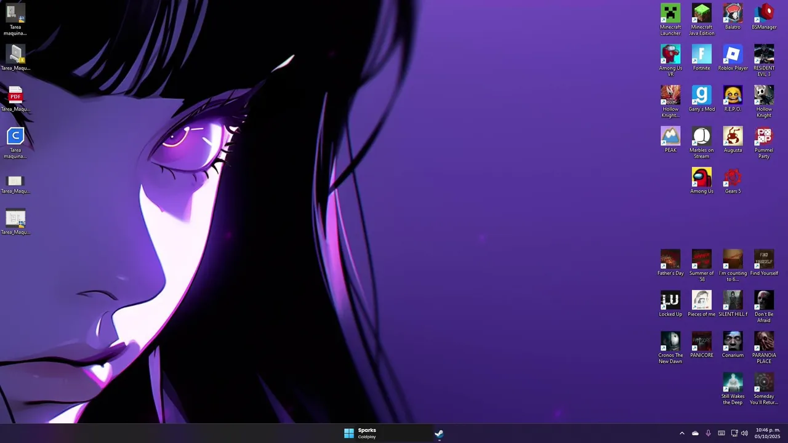Select the Fortnite desktop icon

(x=702, y=58)
